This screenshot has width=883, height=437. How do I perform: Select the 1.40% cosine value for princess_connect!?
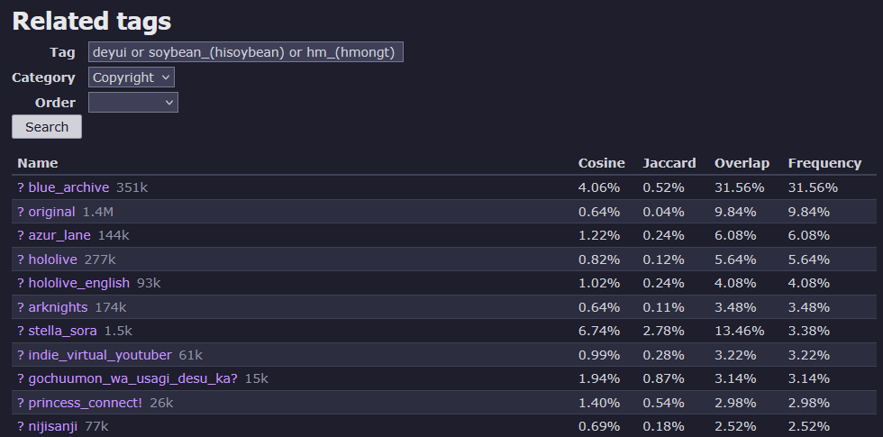click(599, 404)
